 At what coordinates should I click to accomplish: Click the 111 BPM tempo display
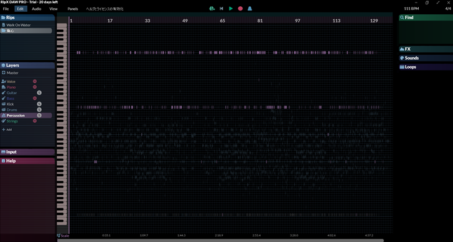coord(411,9)
